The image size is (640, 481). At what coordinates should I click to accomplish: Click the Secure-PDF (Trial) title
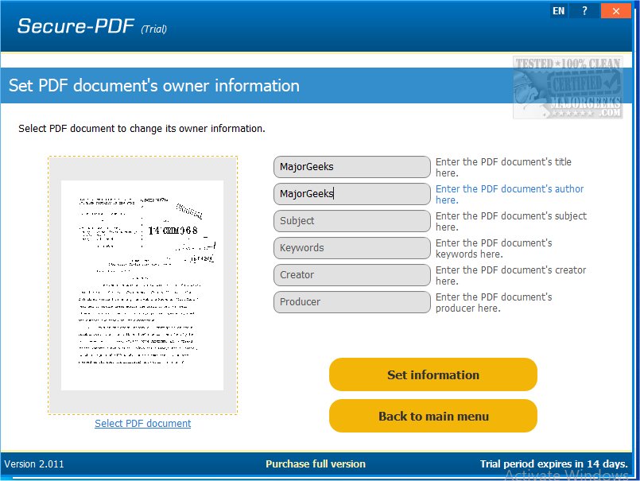[92, 26]
